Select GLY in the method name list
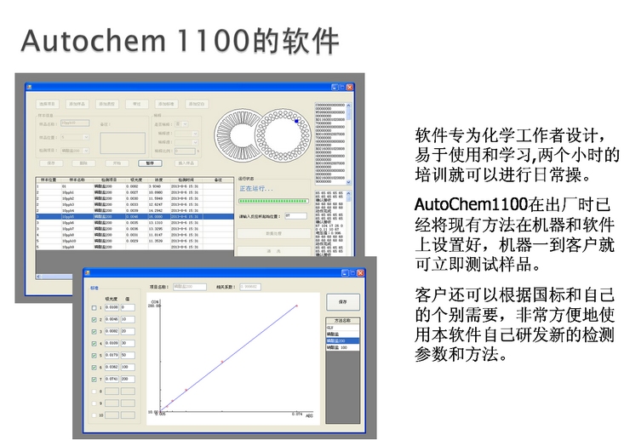This screenshot has width=630, height=440. [x=331, y=329]
